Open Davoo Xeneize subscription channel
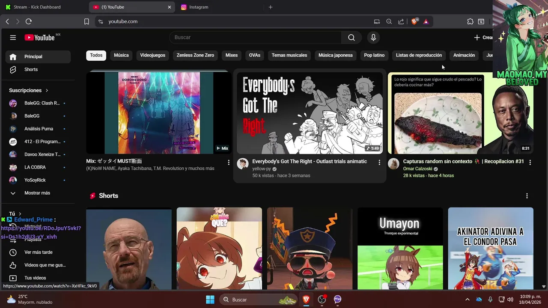Screen dimensions: 548x308 (38, 154)
